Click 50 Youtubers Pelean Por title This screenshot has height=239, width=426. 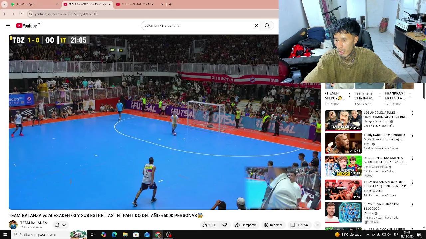point(381,206)
